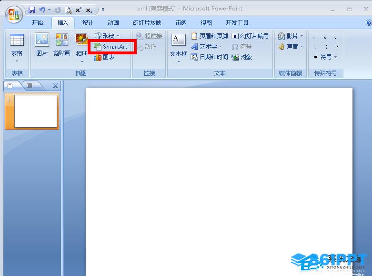Click the 文本框 text box button
372x276 pixels.
(x=178, y=48)
